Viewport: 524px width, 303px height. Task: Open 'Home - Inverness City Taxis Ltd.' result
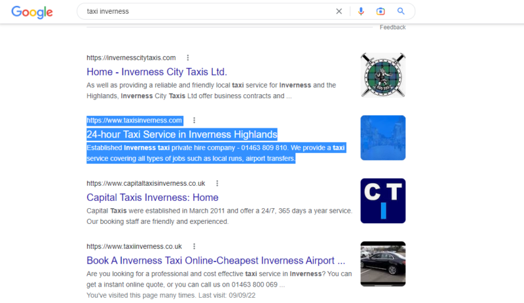tap(157, 72)
